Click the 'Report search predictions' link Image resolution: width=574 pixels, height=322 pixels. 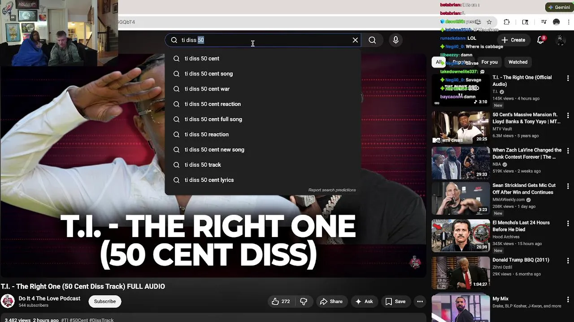(x=332, y=190)
